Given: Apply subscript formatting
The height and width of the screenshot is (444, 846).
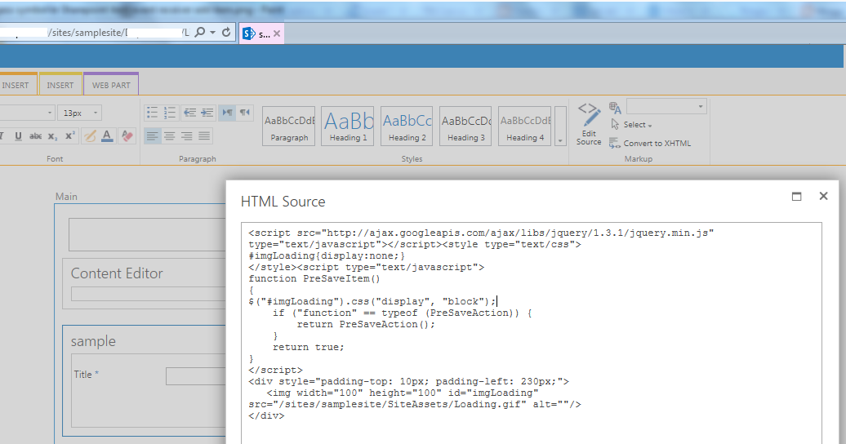Looking at the screenshot, I should coord(52,136).
